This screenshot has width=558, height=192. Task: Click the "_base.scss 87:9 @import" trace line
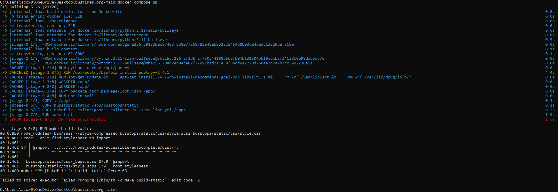pos(77,162)
